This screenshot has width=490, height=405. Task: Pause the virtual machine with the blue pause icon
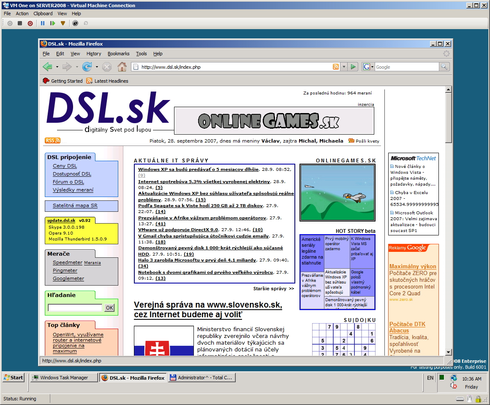point(43,23)
